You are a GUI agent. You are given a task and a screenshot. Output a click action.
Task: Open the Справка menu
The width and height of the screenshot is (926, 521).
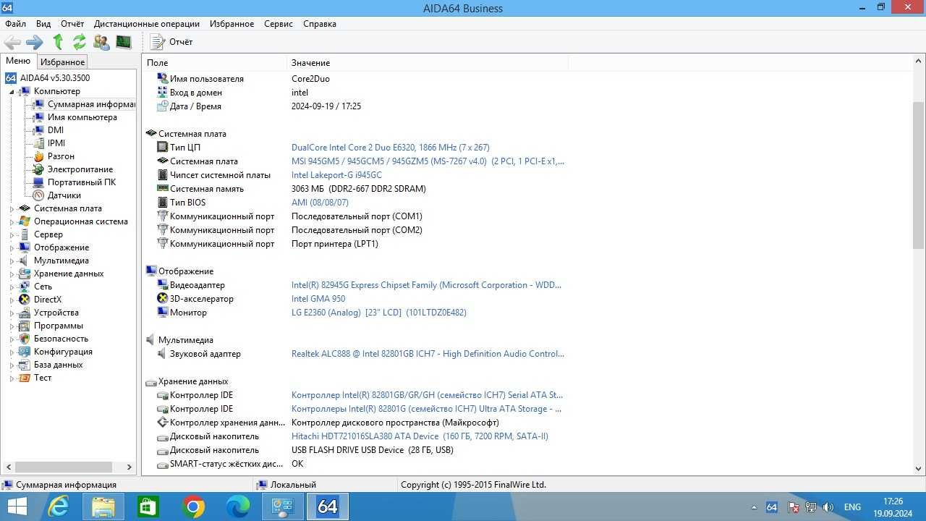tap(320, 24)
